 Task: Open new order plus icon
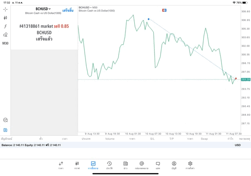(x=5, y=130)
